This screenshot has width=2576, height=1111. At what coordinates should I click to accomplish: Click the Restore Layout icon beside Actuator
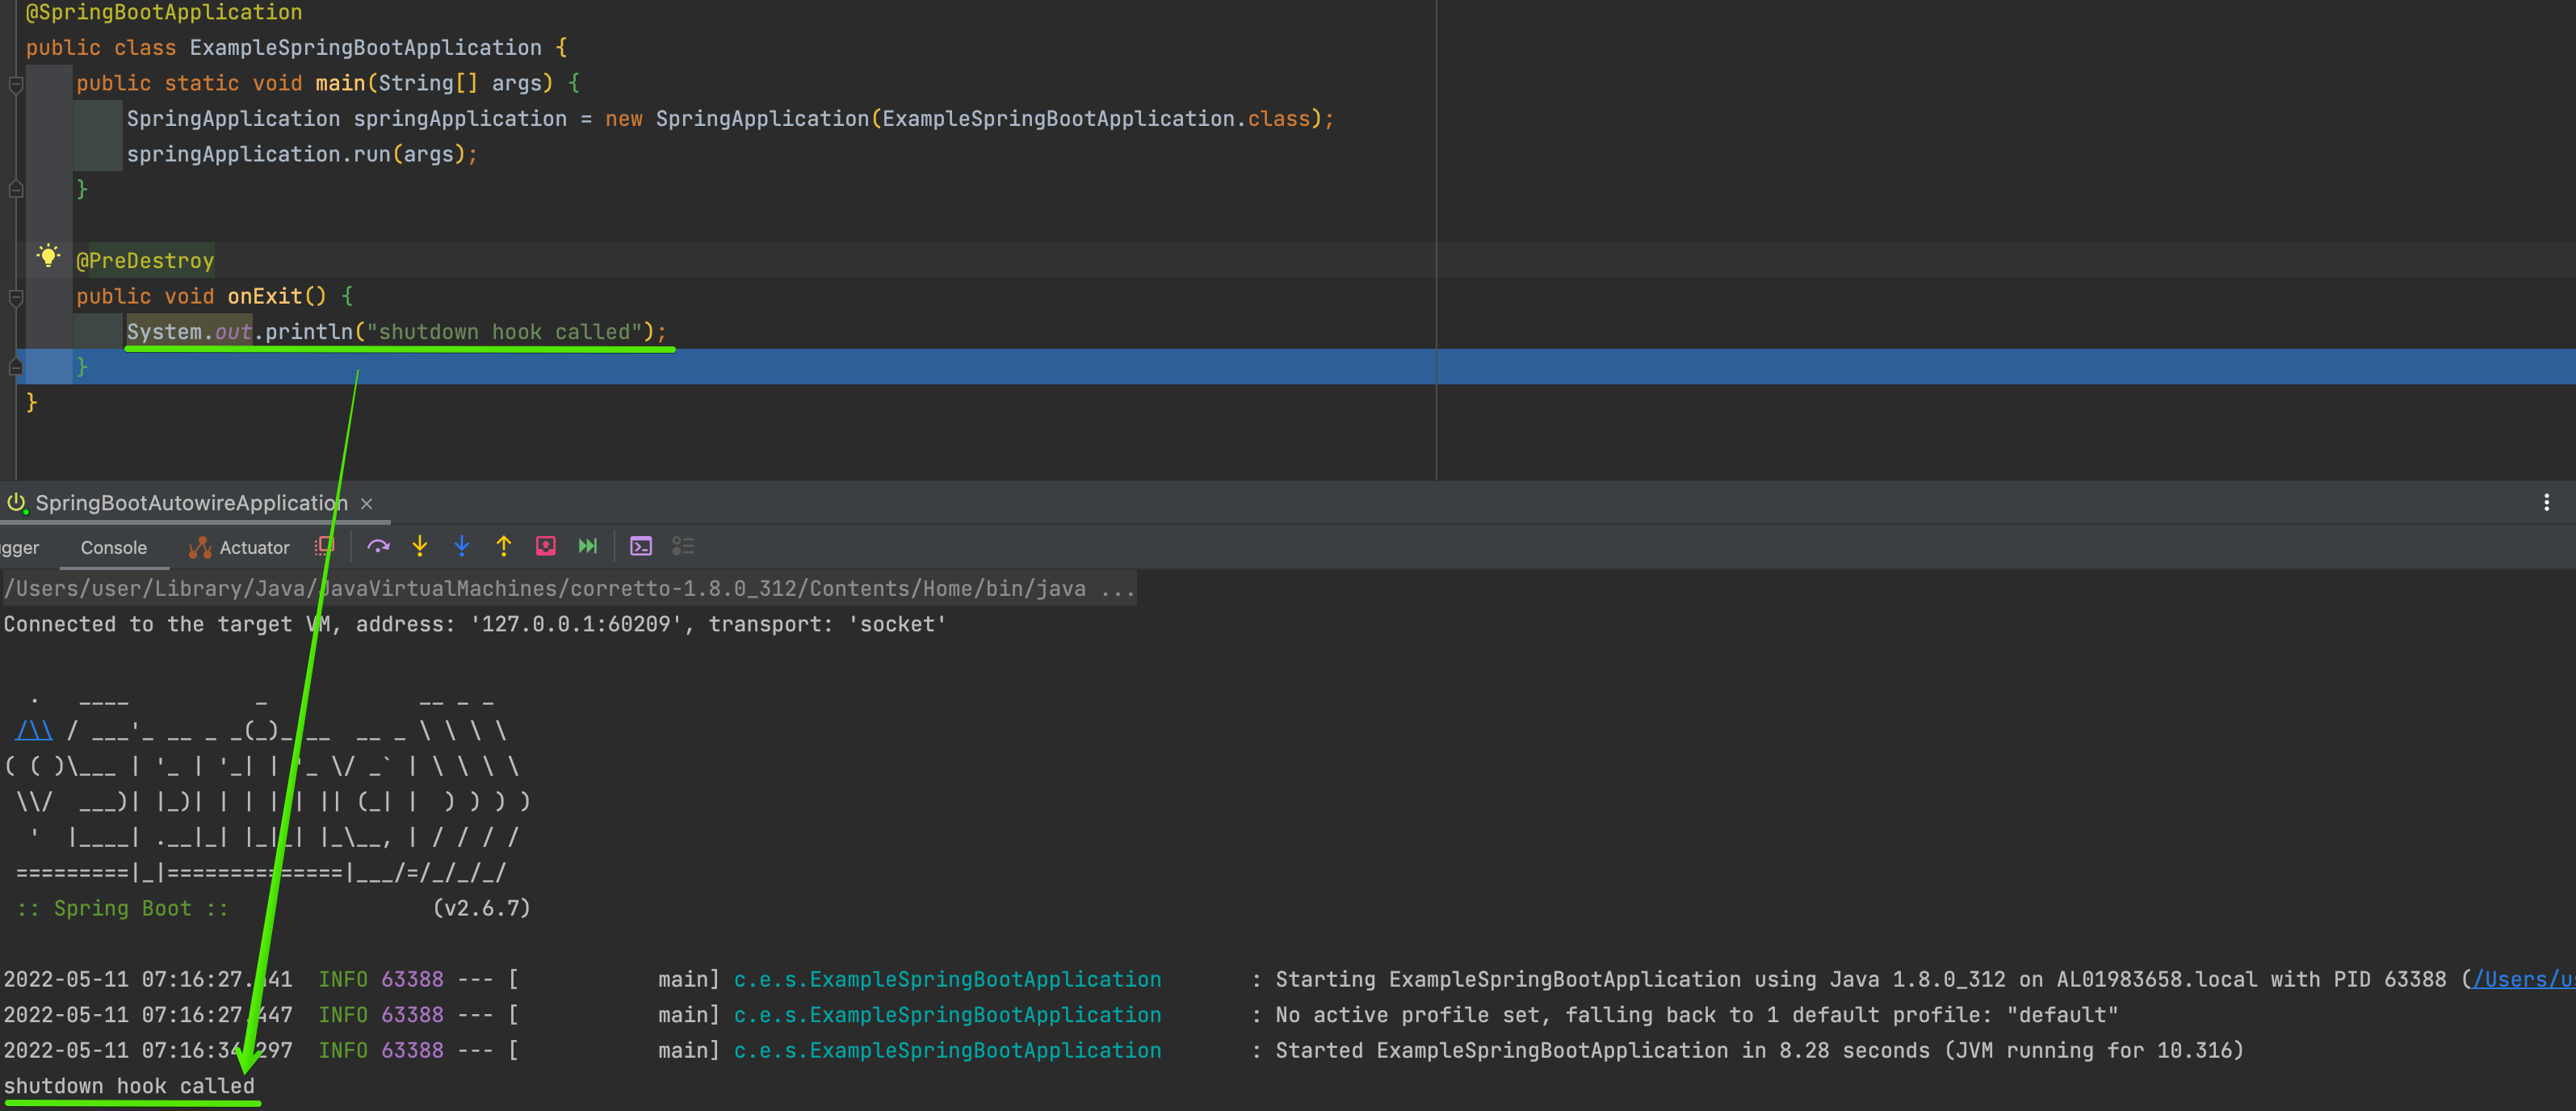click(x=324, y=546)
